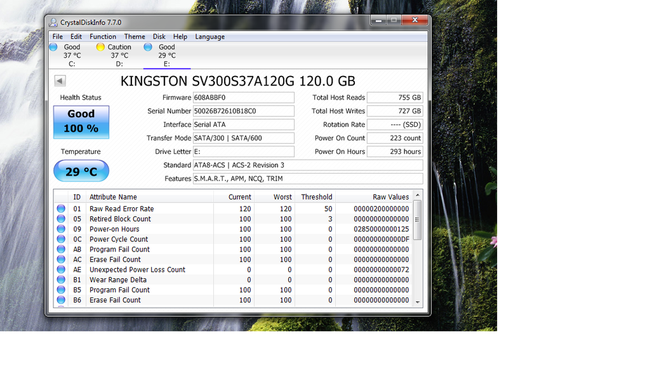The width and height of the screenshot is (650, 365).
Task: Click the status orb in the B5 row
Action: click(61, 290)
